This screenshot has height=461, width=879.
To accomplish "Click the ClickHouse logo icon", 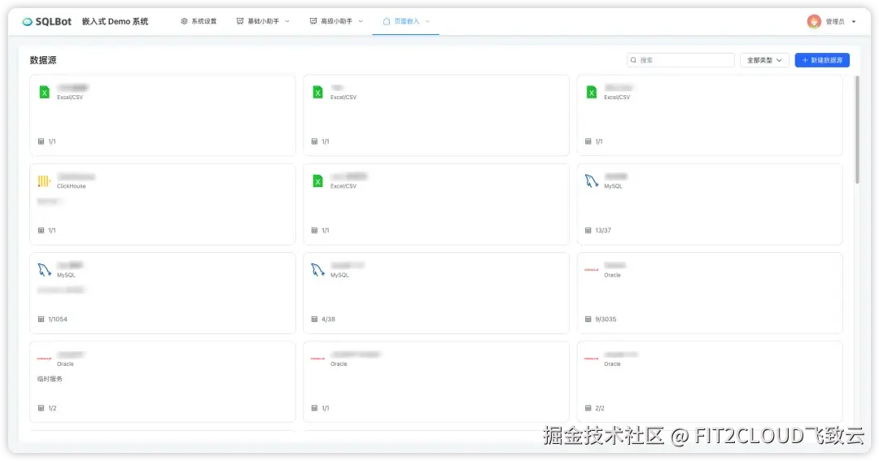I will click(44, 181).
